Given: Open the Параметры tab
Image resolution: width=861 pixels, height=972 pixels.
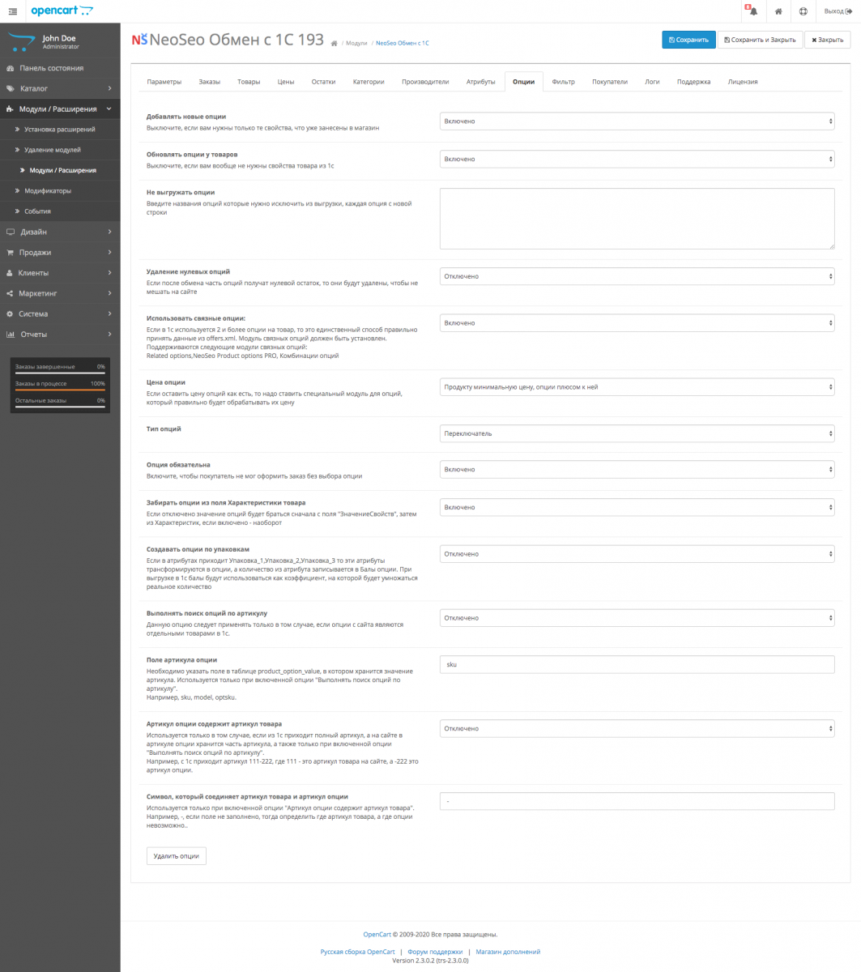Looking at the screenshot, I should [x=164, y=82].
